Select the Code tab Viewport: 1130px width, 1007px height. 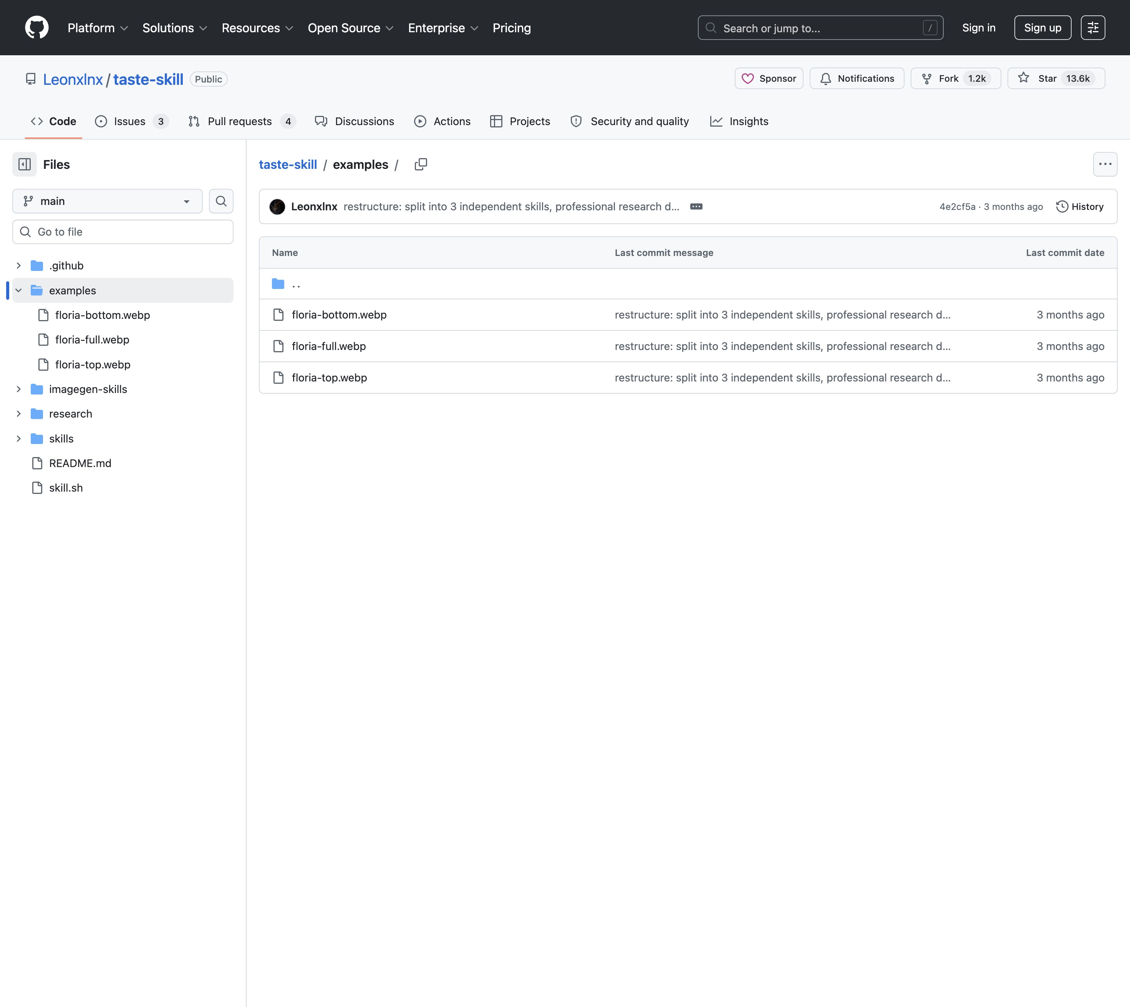pos(54,121)
